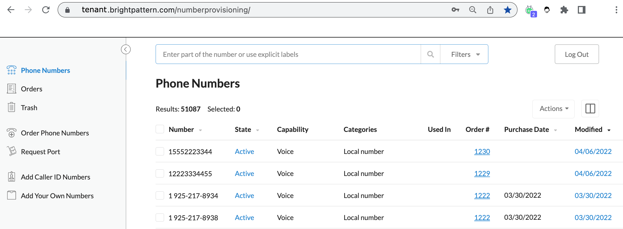The height and width of the screenshot is (229, 623).
Task: Check the box for 1 925-217-8938
Action: coord(160,217)
